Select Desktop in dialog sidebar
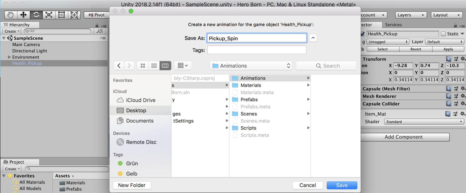Screen dimensions: 466x193 click(x=140, y=110)
